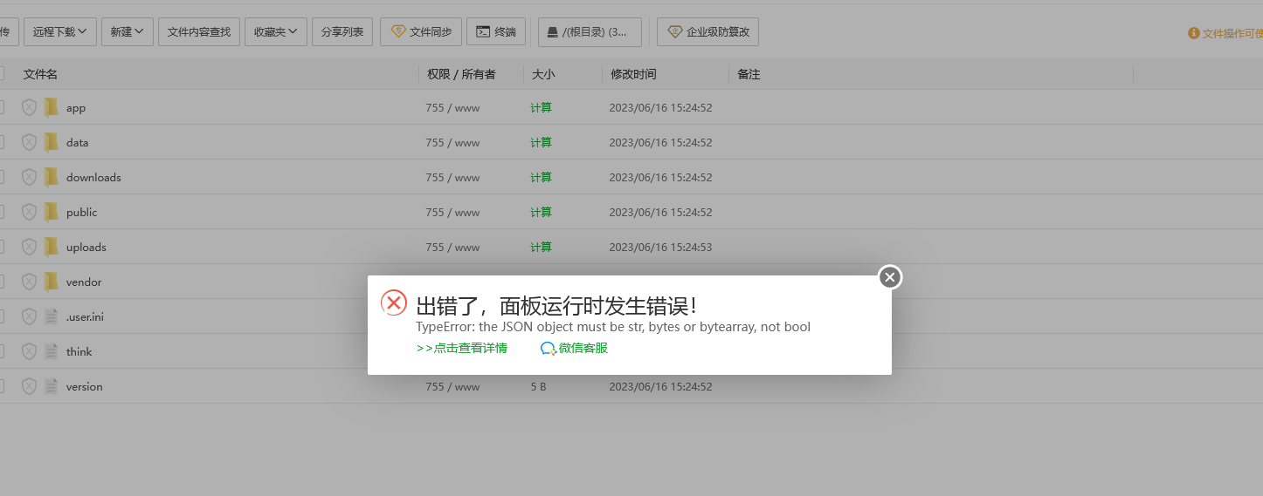
Task: Click the shield icon beside .user.ini
Action: pos(29,316)
